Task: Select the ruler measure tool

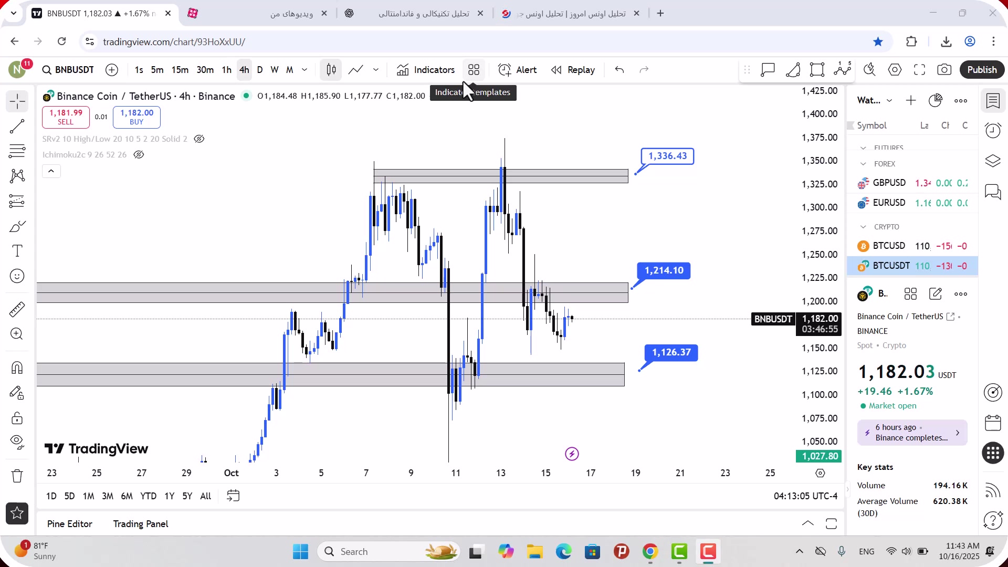Action: [x=17, y=309]
